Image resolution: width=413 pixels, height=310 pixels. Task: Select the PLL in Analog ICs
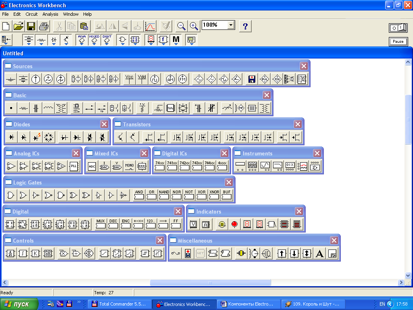point(74,166)
